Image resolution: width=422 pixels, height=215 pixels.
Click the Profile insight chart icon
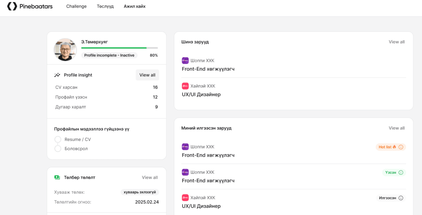point(58,75)
